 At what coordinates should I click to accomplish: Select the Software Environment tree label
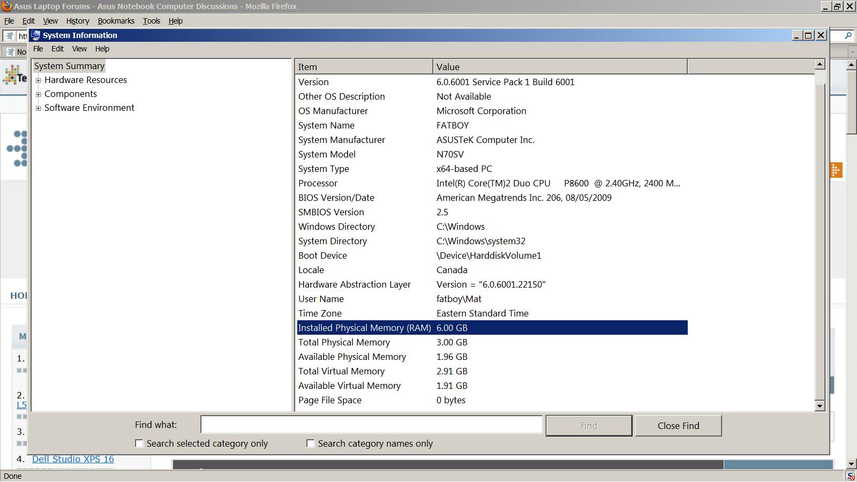click(89, 108)
